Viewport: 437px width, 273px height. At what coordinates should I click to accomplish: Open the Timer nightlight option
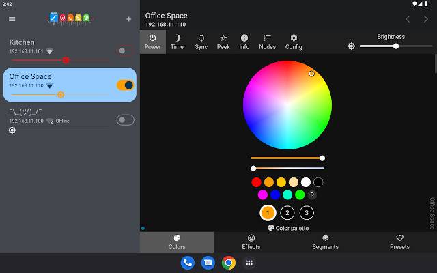click(x=178, y=42)
